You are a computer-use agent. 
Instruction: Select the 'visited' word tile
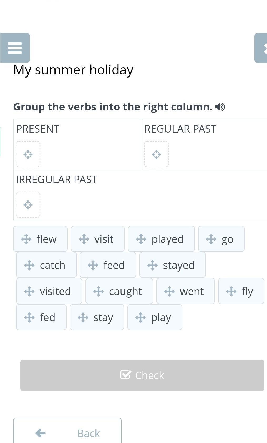coord(49,291)
